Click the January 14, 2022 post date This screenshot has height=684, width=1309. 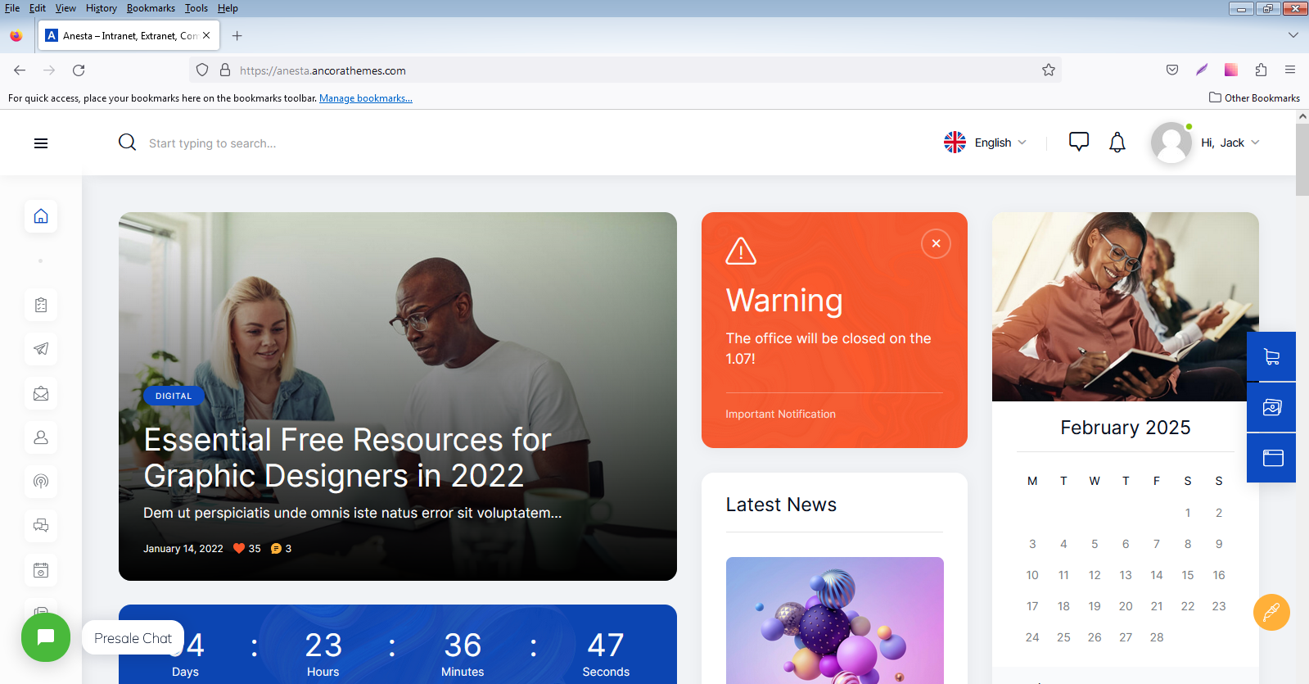183,549
